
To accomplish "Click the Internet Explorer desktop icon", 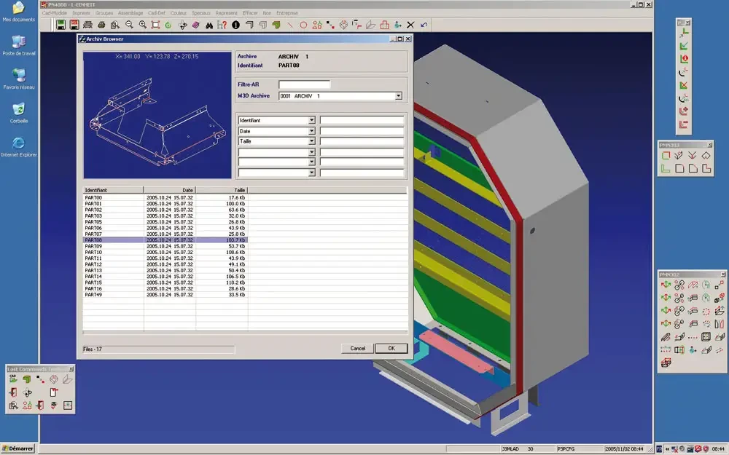I will (19, 147).
